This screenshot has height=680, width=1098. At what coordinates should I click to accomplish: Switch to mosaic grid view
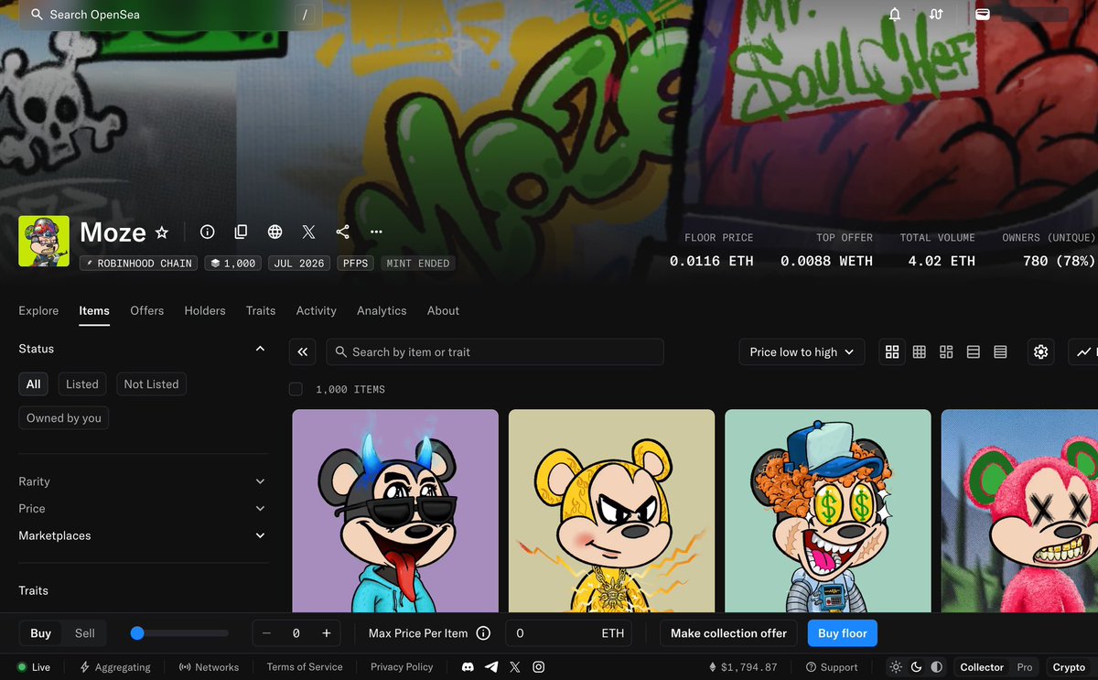pos(946,351)
